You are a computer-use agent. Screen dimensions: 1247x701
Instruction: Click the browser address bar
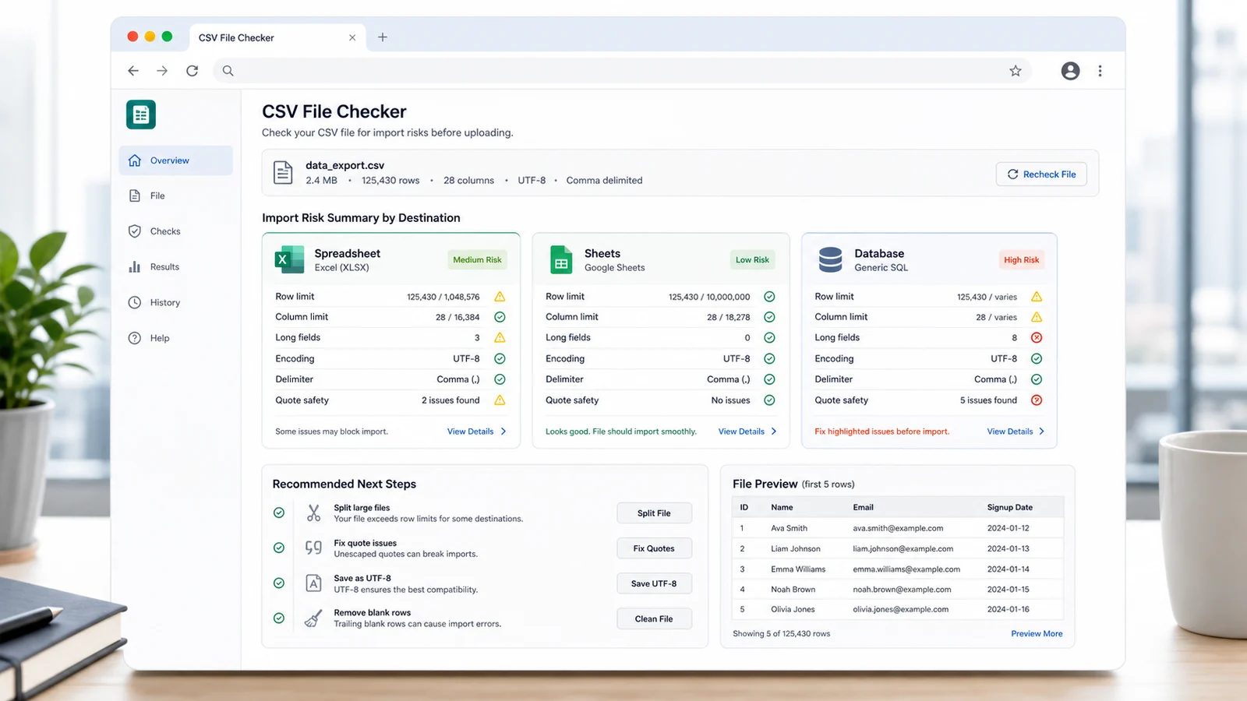(x=623, y=71)
